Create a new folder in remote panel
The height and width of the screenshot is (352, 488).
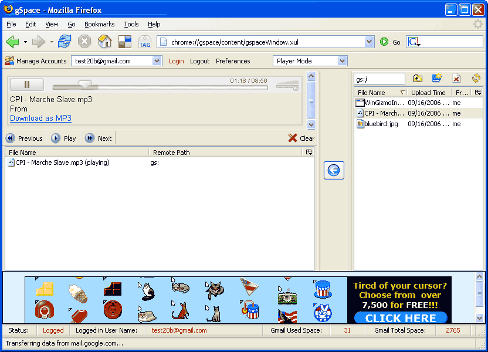437,78
